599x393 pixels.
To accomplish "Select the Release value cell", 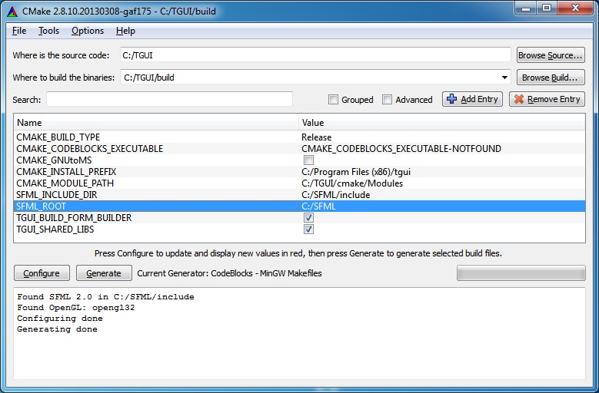I will click(316, 137).
